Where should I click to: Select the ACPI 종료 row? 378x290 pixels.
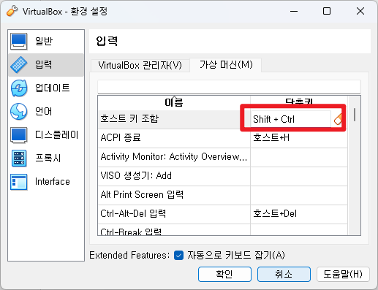point(174,138)
